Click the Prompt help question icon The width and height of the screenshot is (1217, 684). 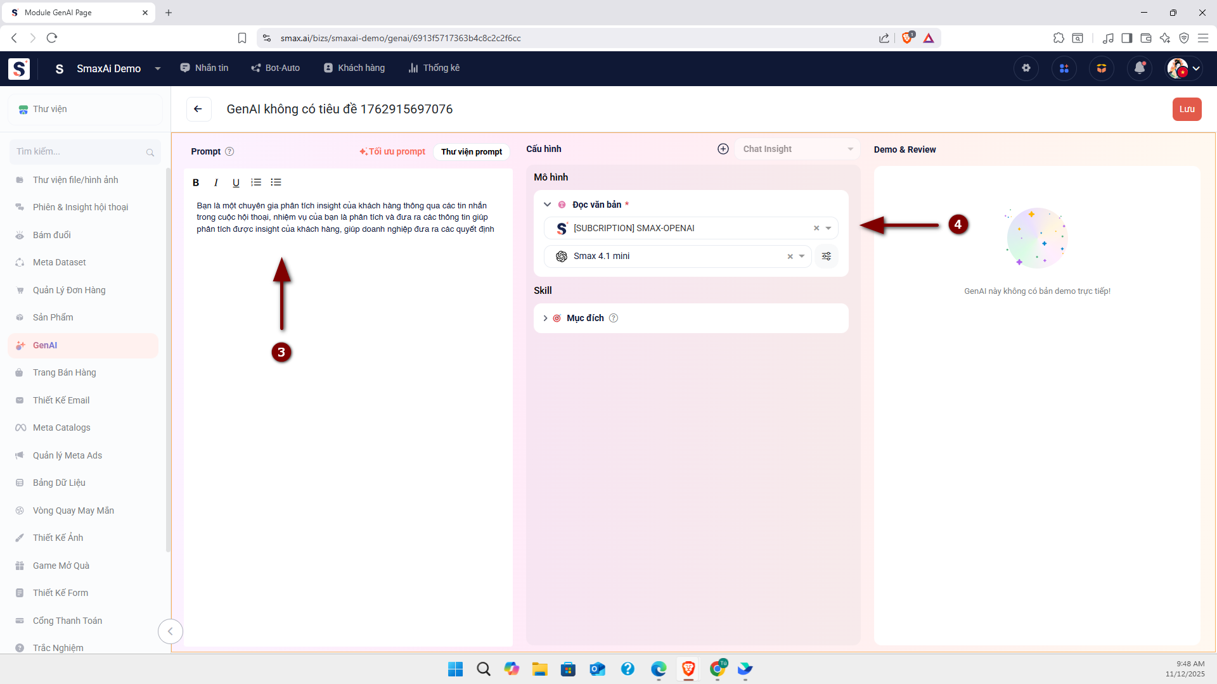[230, 151]
